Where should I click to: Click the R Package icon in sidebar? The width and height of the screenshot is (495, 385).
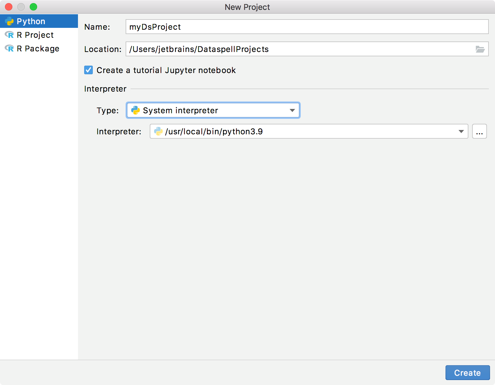[x=9, y=48]
